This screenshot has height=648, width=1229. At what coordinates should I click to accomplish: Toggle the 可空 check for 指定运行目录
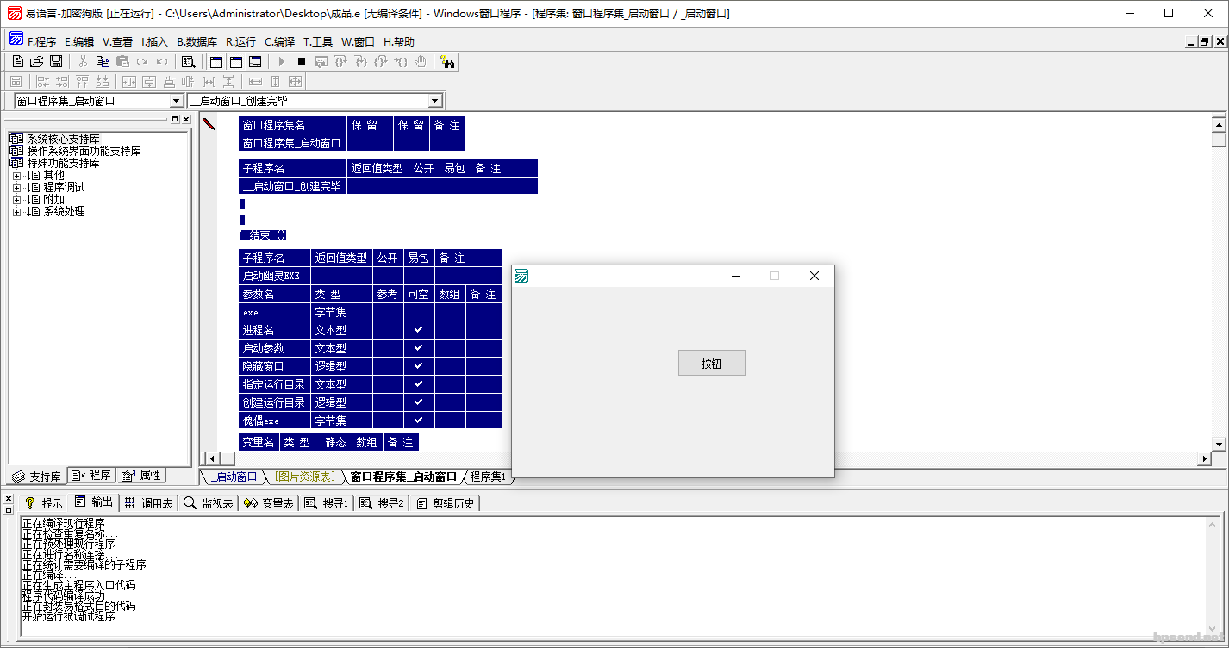click(419, 384)
